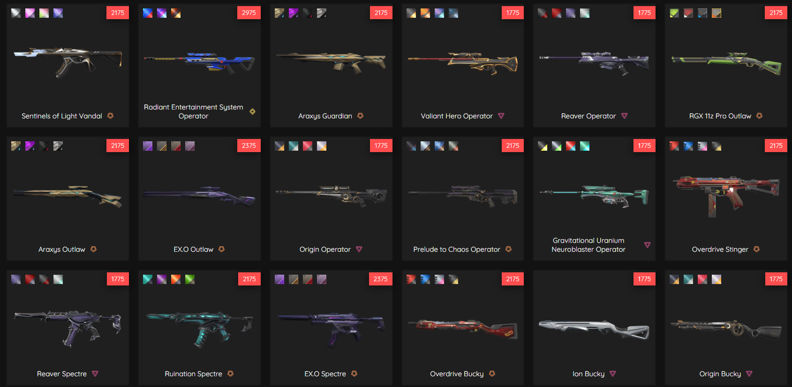
Task: Click the Prelude to Chaos Operator name
Action: 457,249
